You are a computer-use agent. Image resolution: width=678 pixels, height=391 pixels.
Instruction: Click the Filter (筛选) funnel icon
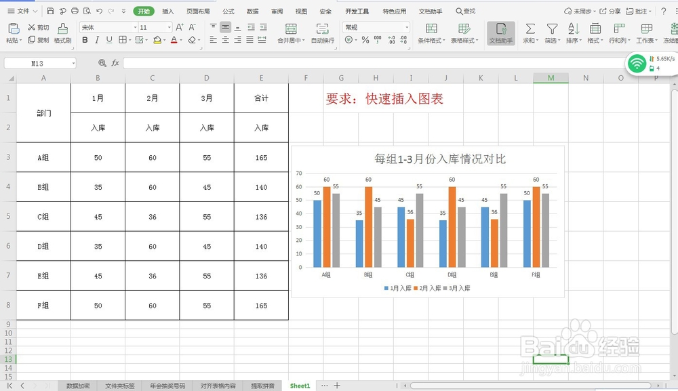coord(552,29)
